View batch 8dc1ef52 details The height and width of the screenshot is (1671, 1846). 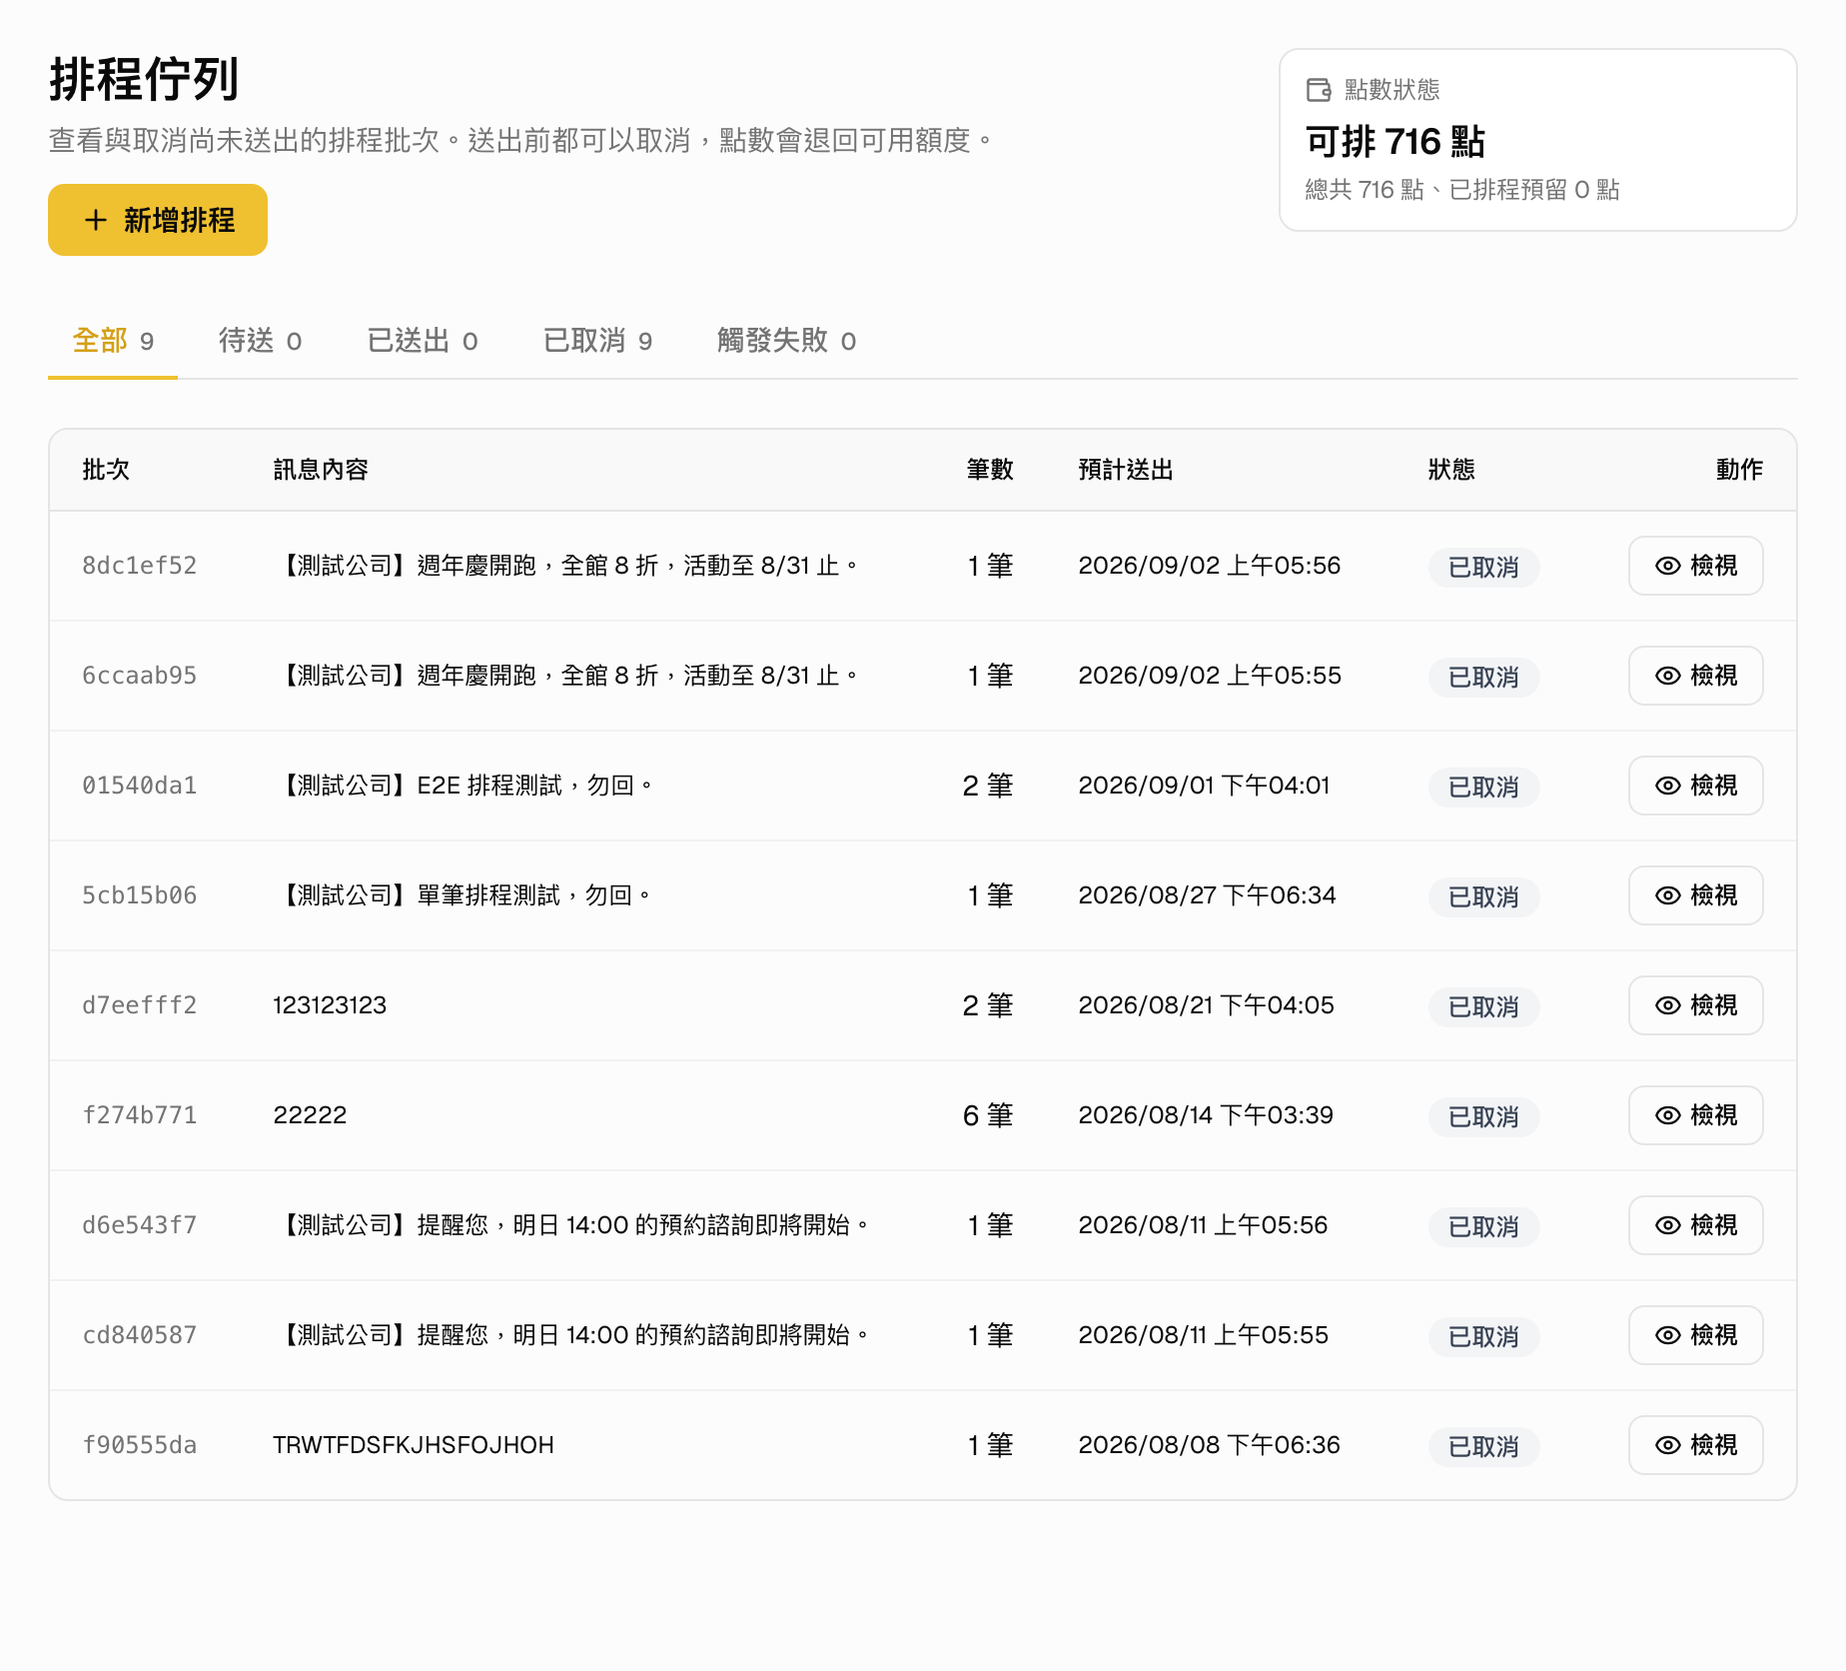1695,566
